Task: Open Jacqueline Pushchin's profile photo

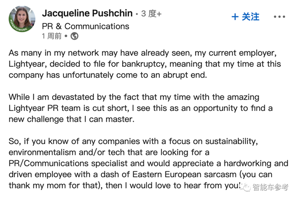Action: [22, 19]
